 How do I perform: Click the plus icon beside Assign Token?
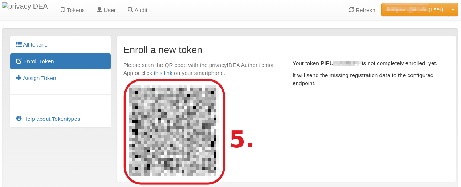coord(19,78)
